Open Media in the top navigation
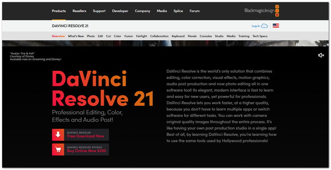 pos(162,11)
